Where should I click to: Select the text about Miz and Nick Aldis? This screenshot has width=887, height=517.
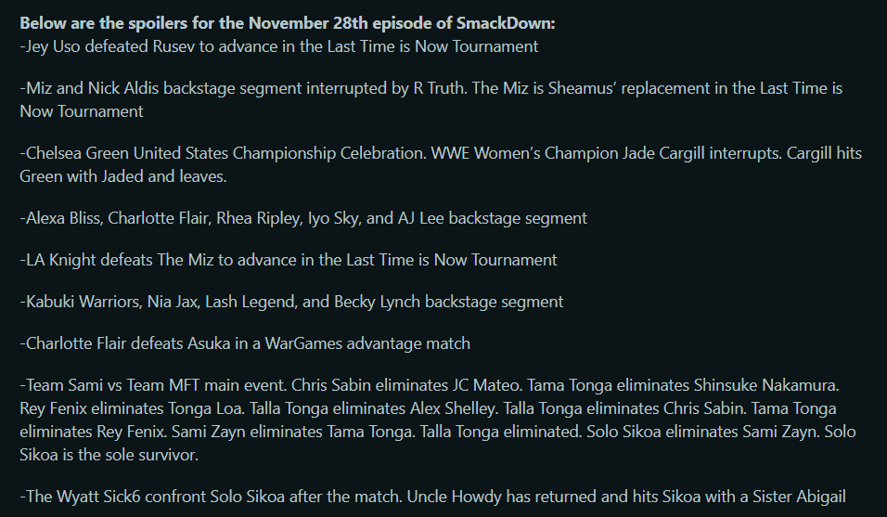(x=431, y=99)
